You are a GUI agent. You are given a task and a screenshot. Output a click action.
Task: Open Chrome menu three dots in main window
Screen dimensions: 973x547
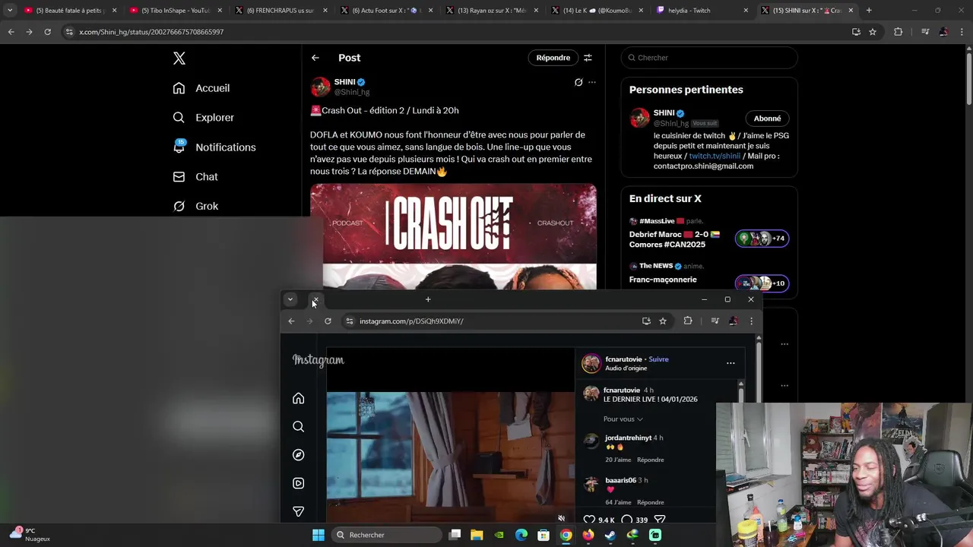point(962,32)
